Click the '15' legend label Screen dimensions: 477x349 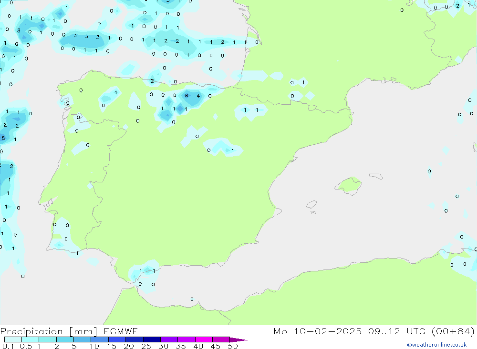pos(111,346)
